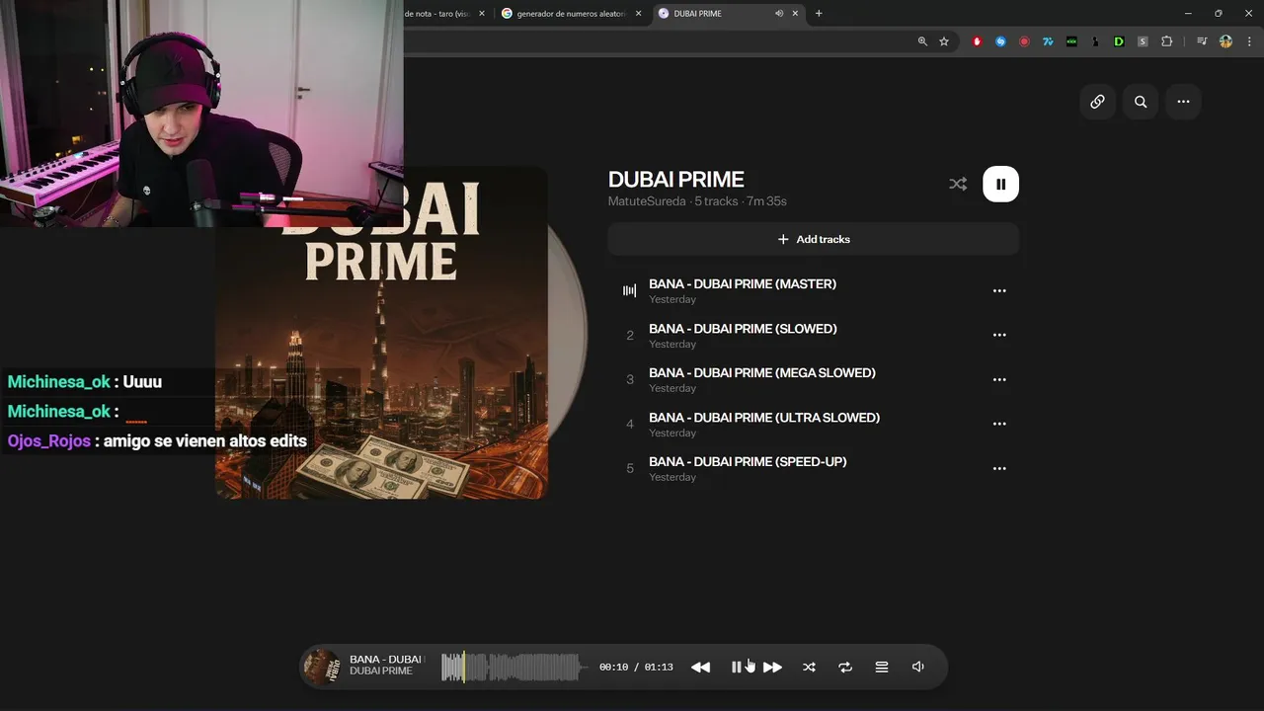This screenshot has width=1264, height=711.
Task: Copy the playlist share link icon
Action: 1097,102
